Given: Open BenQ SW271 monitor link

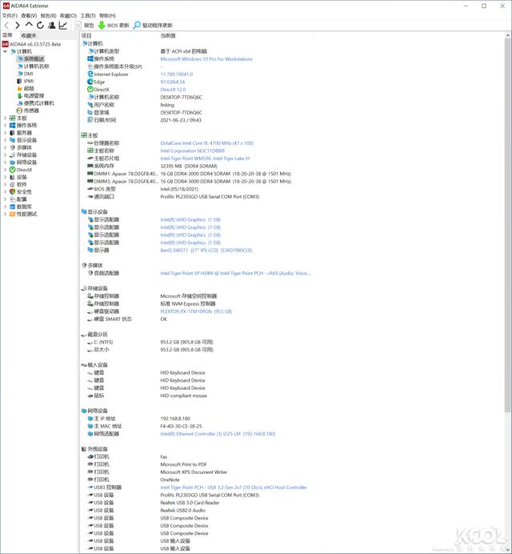Looking at the screenshot, I should click(206, 250).
